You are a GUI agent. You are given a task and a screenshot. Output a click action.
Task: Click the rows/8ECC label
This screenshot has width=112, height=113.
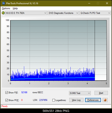pos(38,92)
